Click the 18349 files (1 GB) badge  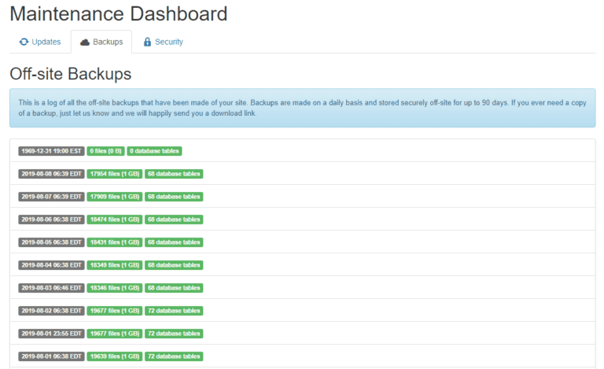[115, 265]
